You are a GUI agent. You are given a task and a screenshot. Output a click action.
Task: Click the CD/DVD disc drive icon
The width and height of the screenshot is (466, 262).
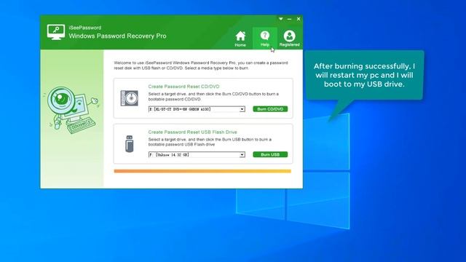point(130,98)
